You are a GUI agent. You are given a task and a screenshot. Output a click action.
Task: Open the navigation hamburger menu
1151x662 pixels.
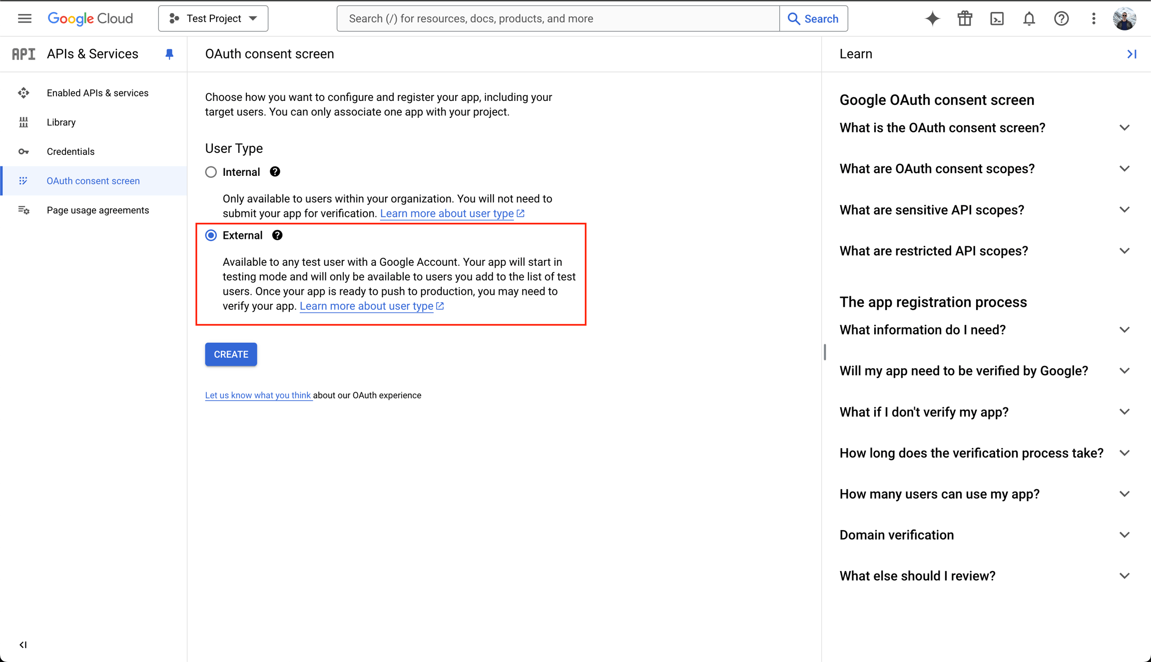[x=24, y=18]
